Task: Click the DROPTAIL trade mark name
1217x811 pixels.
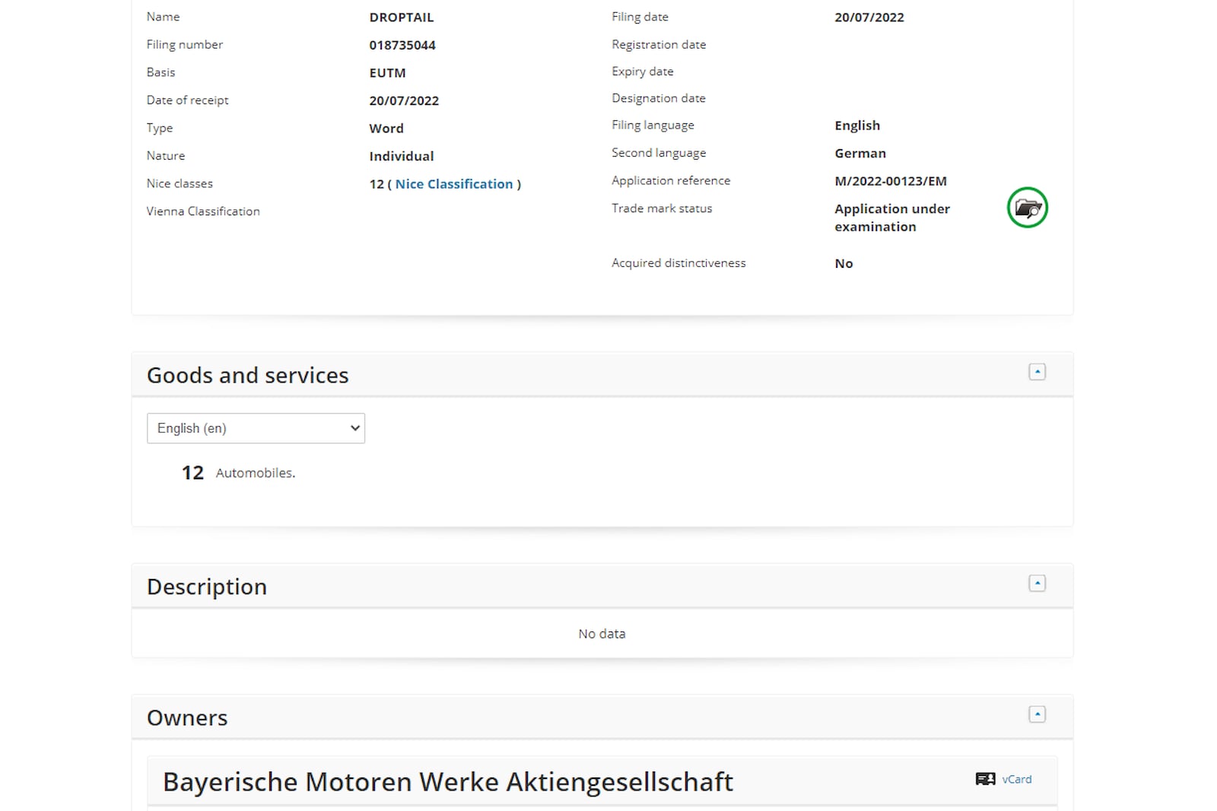Action: click(401, 17)
